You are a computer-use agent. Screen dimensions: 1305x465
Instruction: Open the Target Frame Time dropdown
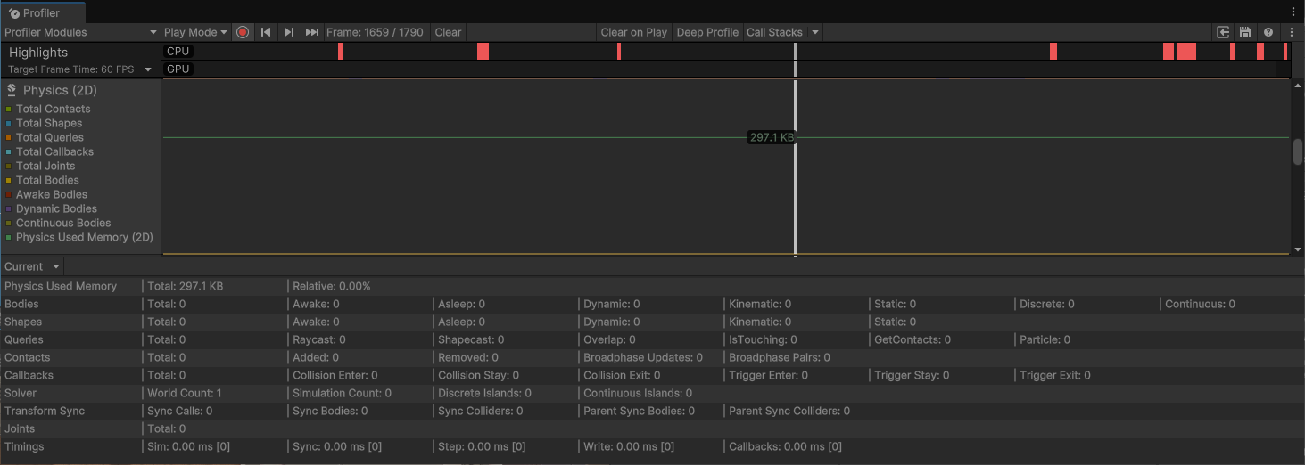click(148, 69)
